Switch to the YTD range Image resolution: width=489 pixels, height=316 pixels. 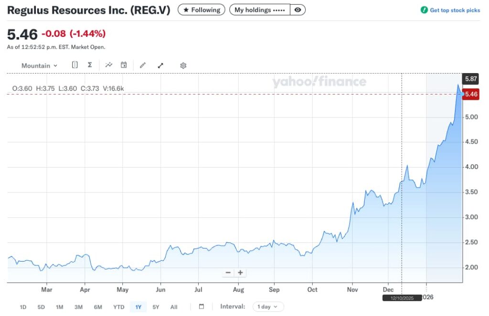point(119,307)
